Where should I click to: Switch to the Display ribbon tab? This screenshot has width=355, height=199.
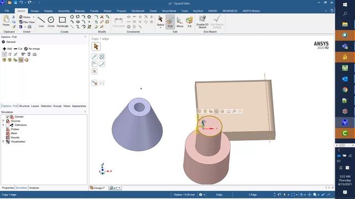(x=48, y=11)
